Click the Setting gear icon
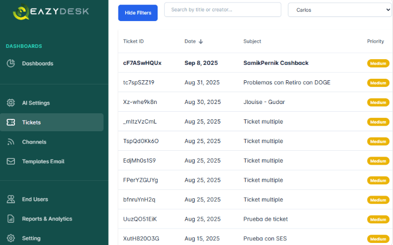 pos(11,238)
